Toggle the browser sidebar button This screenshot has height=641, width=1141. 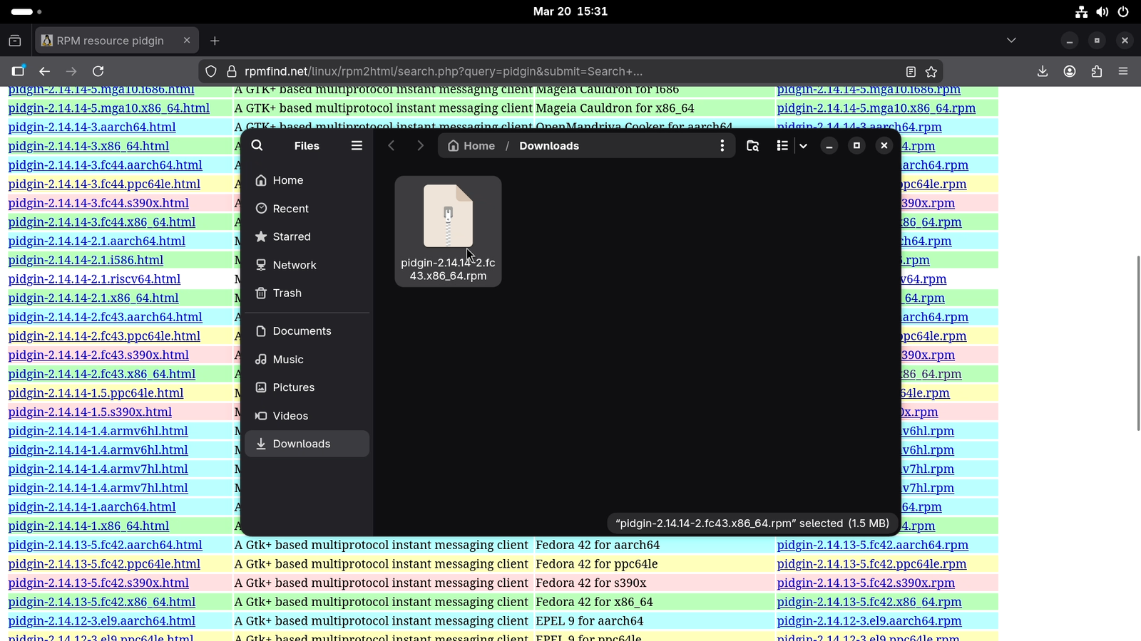pos(18,71)
